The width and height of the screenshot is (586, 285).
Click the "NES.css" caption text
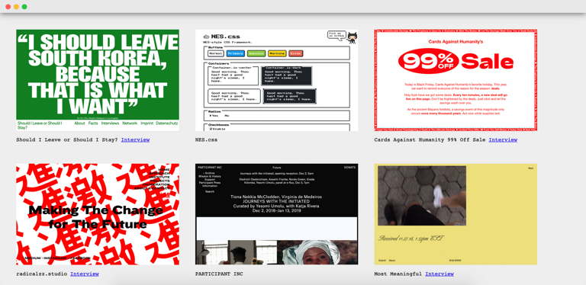[x=206, y=140]
